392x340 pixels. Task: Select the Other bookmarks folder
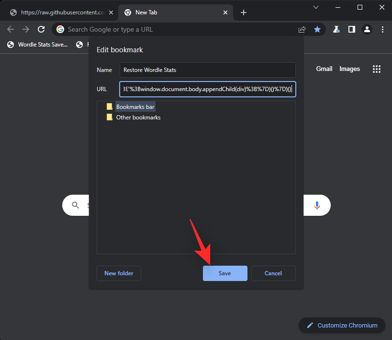pos(138,117)
